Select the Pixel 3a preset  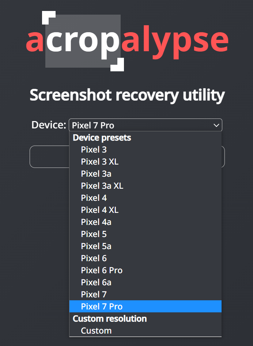(96, 174)
